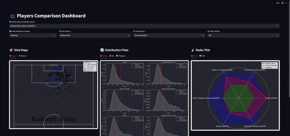The image size is (290, 136).
Task: Switch to the Histogram distribution tab
Action: click(x=121, y=56)
